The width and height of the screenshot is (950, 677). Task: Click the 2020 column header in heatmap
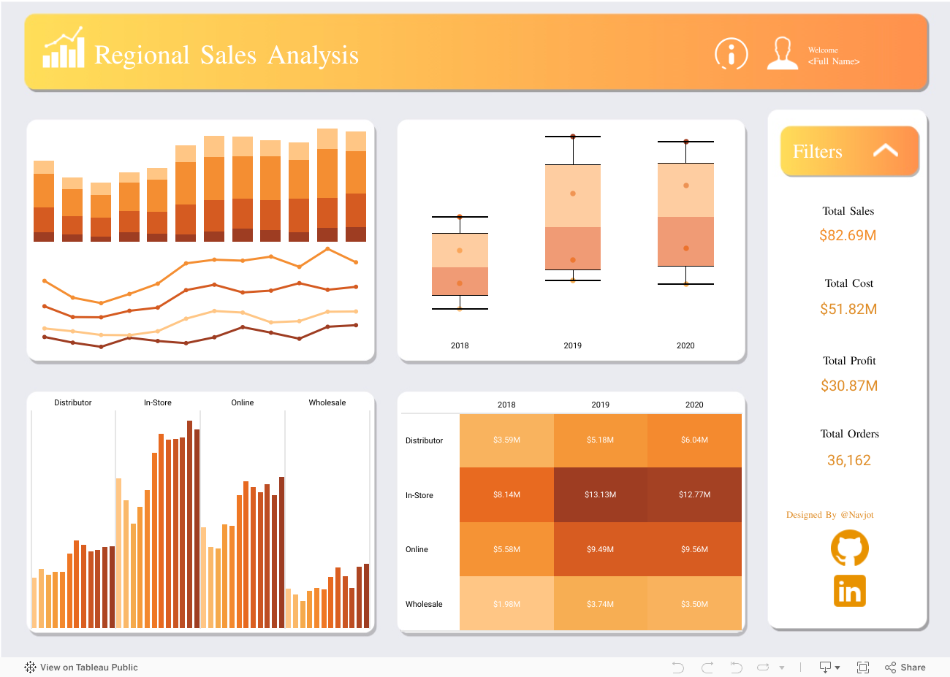pyautogui.click(x=693, y=405)
